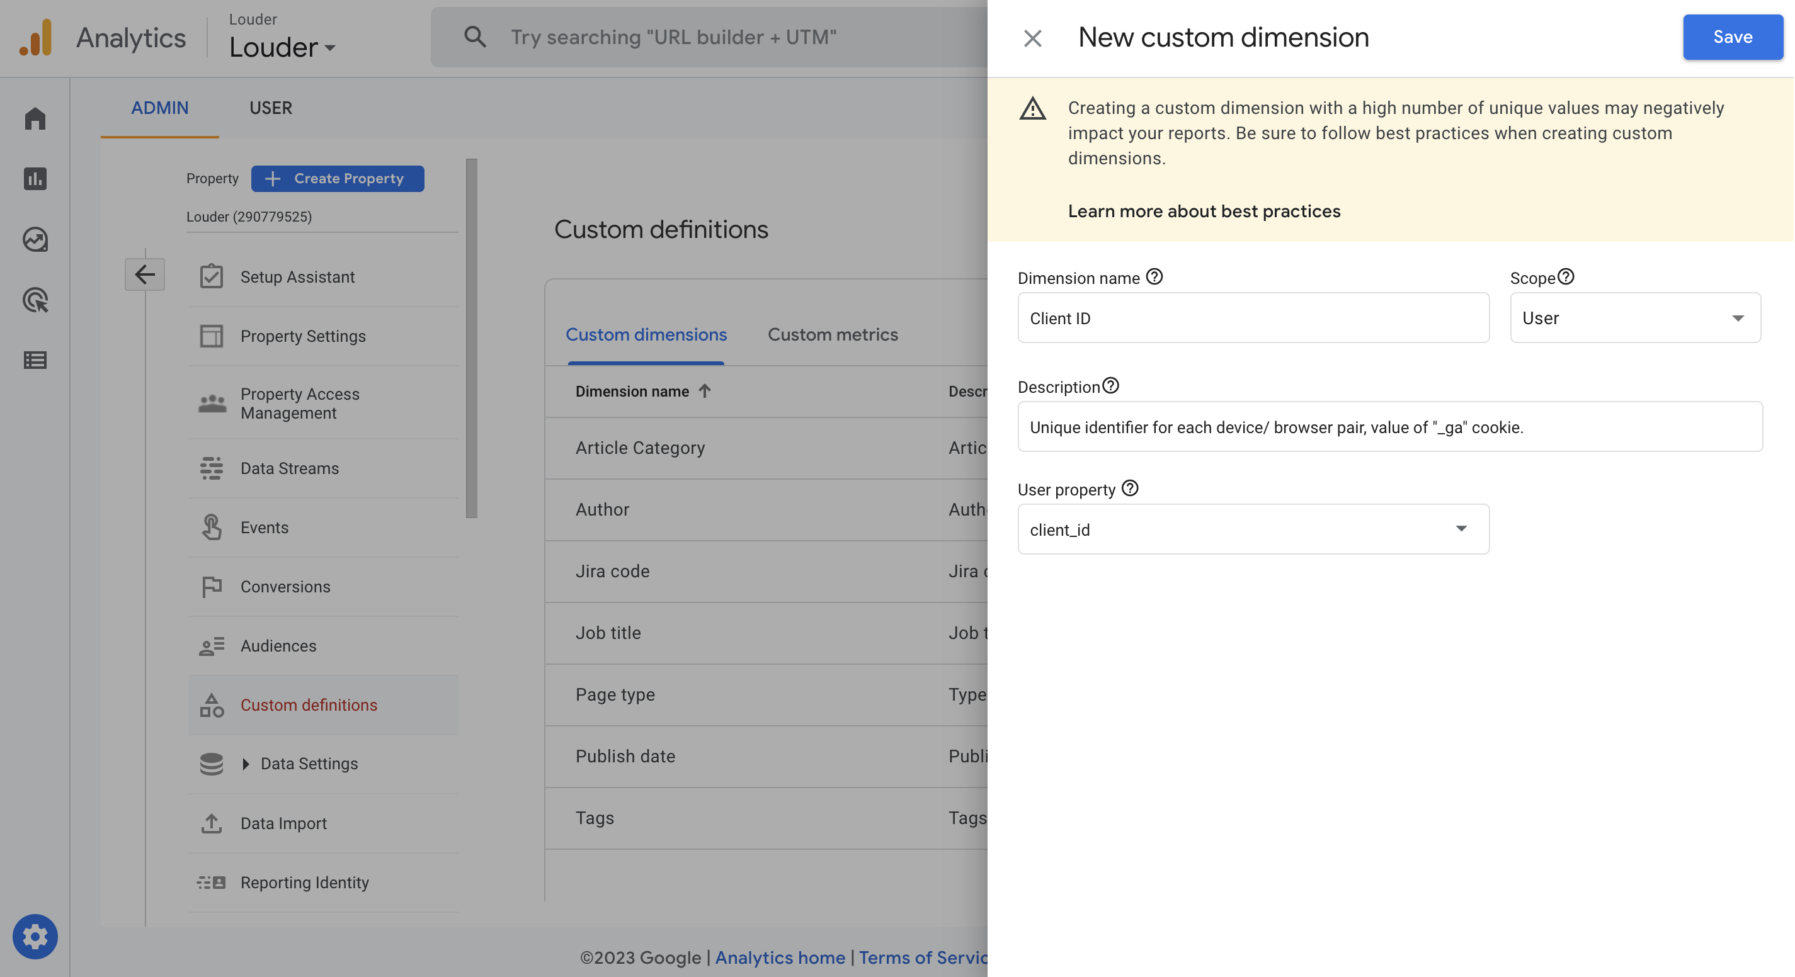Open the Scope dropdown set to User
The height and width of the screenshot is (977, 1795).
point(1635,319)
